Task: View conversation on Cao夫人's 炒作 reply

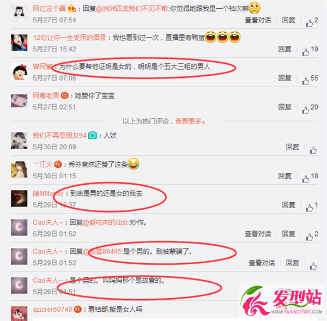Action: tap(258, 234)
